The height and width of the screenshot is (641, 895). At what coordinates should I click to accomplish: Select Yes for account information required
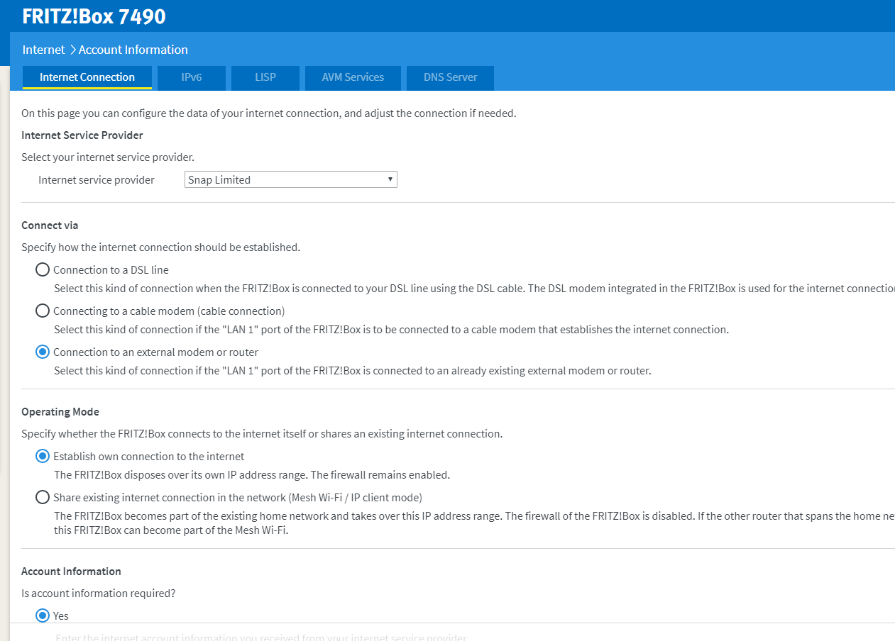[43, 615]
